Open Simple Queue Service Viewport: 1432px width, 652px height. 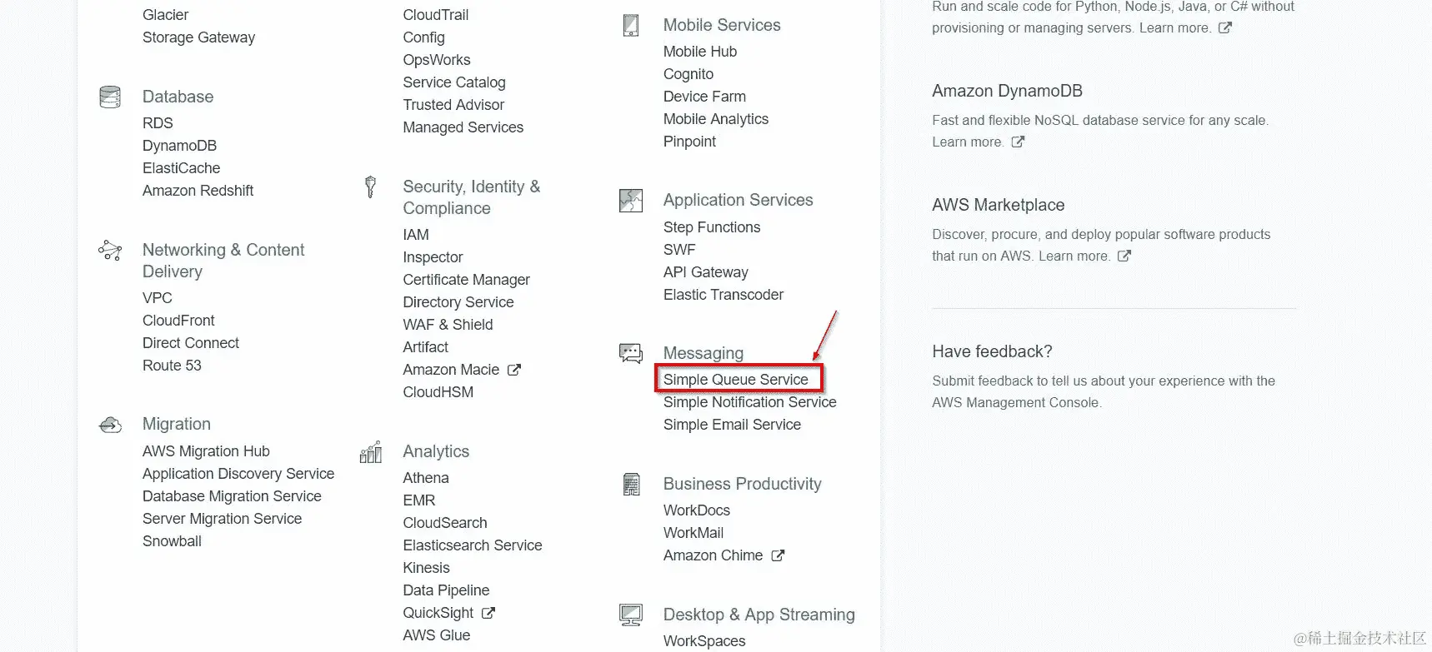click(x=736, y=380)
